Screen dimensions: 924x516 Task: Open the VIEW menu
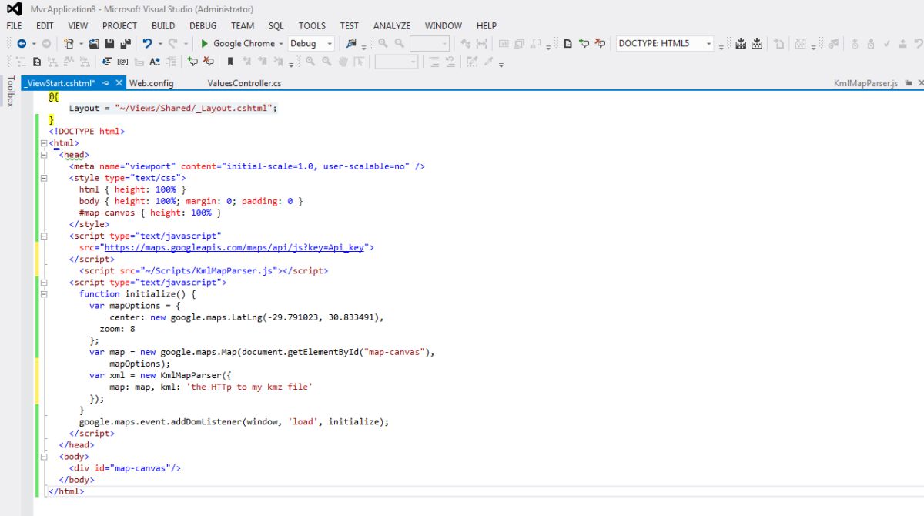pos(77,25)
